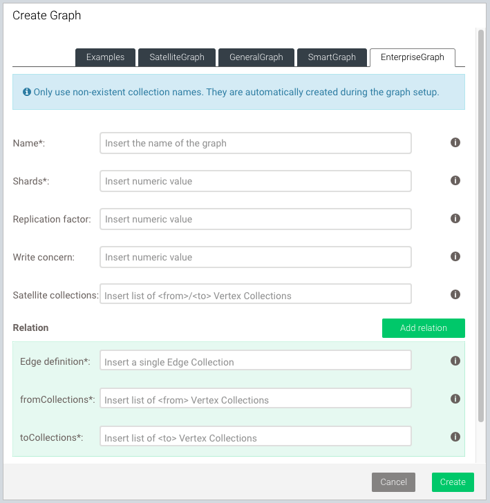
Task: Open the SatelliteGraph tab
Action: click(177, 57)
